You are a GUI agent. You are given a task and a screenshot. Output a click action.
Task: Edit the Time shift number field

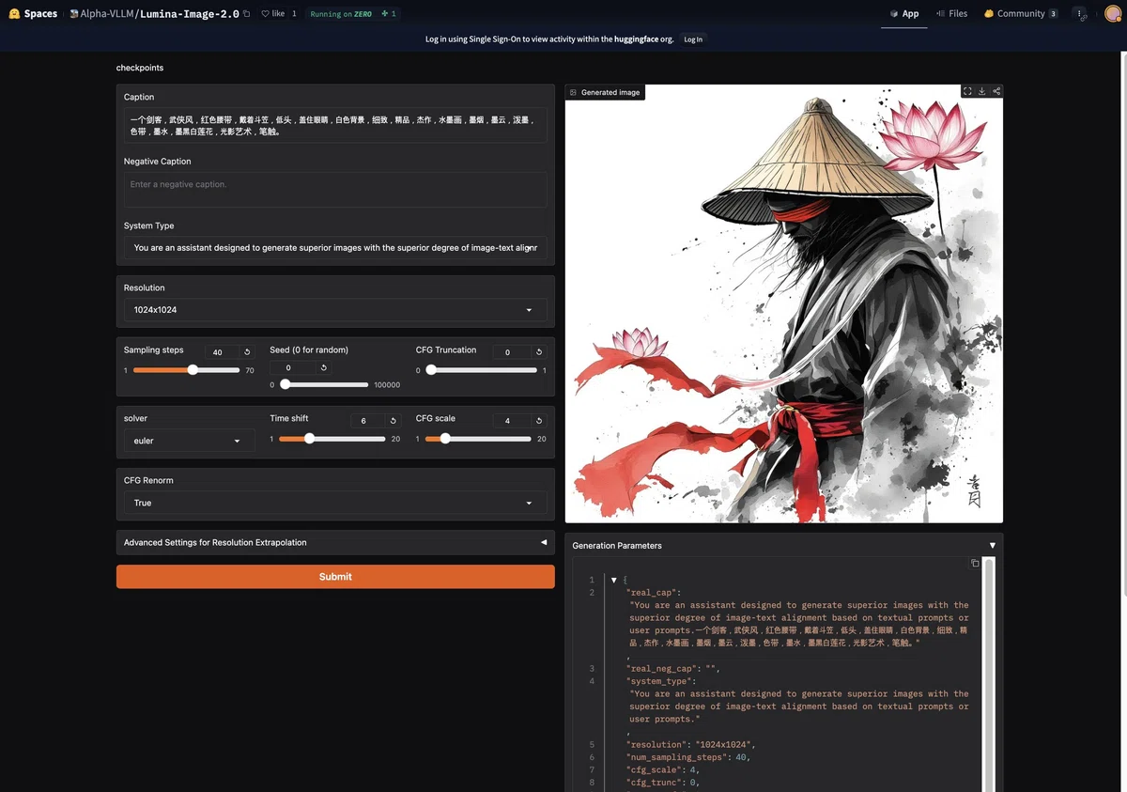[x=367, y=421]
